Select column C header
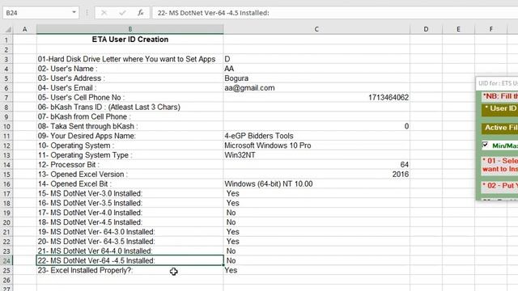This screenshot has width=518, height=291. pos(316,29)
